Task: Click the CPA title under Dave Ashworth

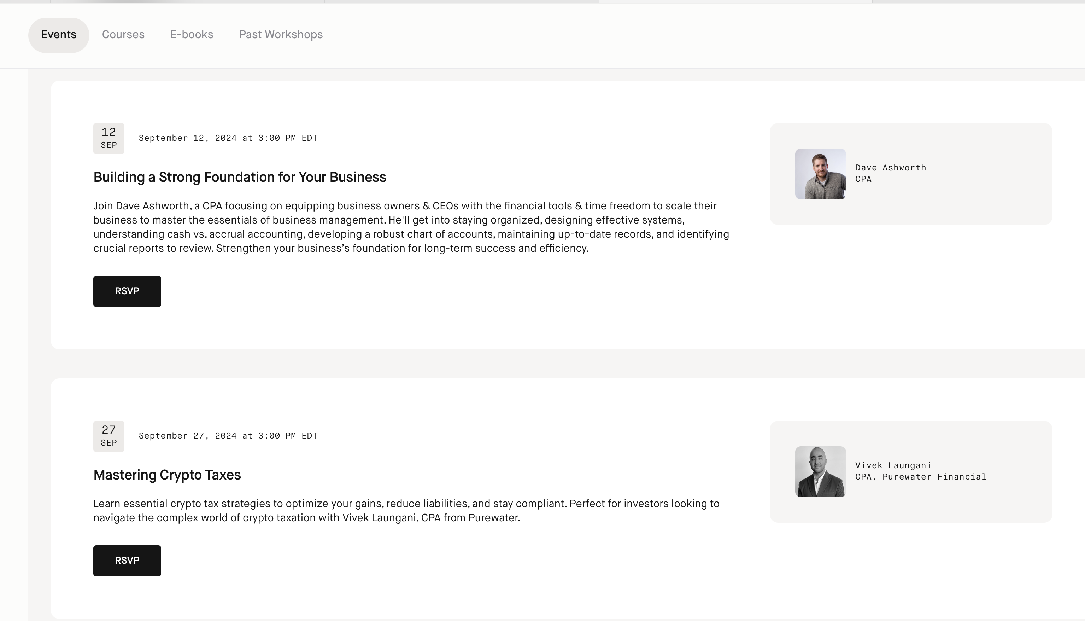Action: click(863, 179)
